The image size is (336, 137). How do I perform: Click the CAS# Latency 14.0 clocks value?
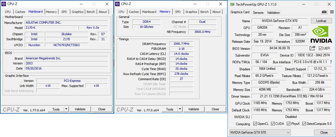181,54
